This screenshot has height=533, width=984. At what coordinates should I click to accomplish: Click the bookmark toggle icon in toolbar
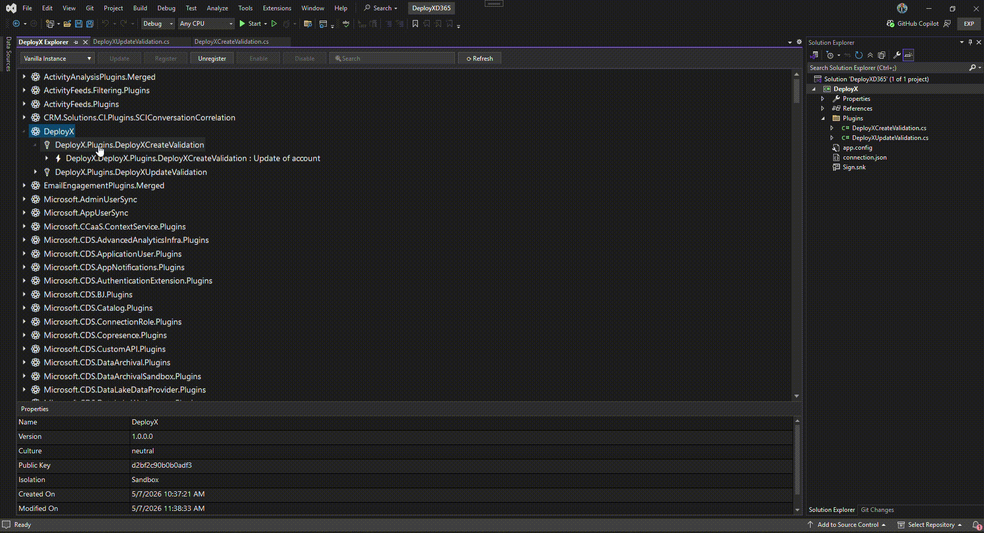(x=415, y=24)
